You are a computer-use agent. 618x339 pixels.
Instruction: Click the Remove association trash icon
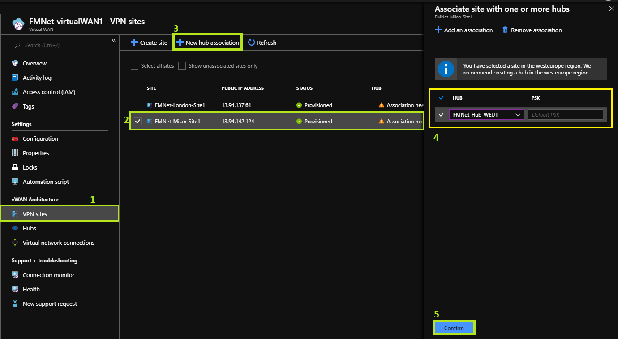[505, 30]
